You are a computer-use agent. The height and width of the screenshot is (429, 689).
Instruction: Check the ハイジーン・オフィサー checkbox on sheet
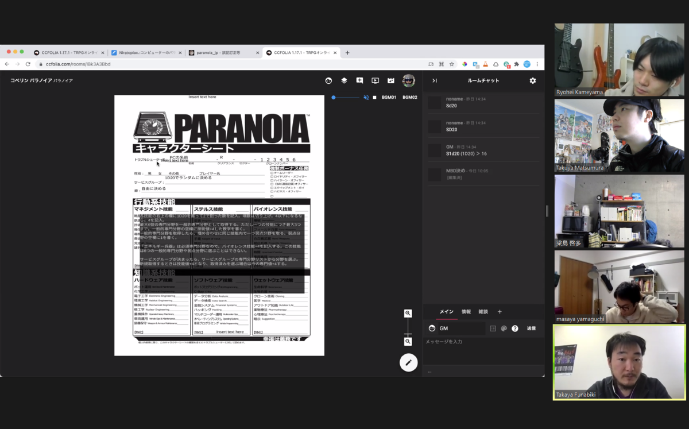tap(272, 180)
